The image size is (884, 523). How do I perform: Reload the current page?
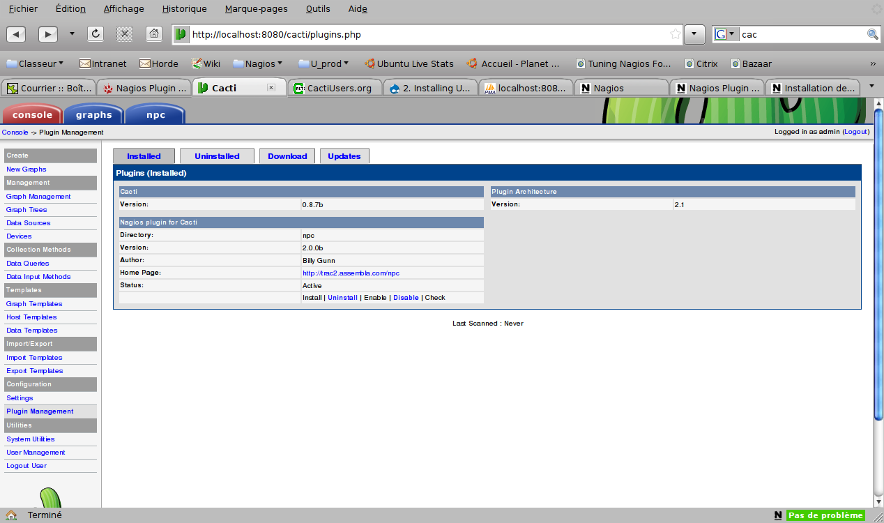click(96, 33)
